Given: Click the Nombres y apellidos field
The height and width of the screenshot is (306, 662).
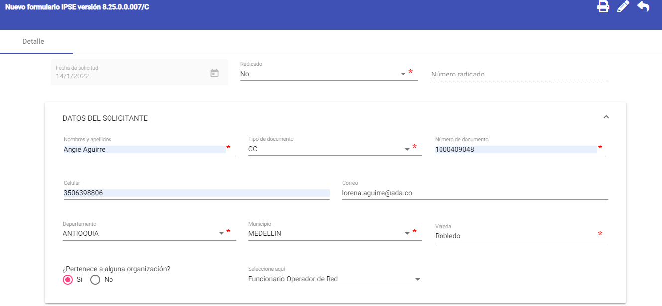Looking at the screenshot, I should click(x=144, y=149).
